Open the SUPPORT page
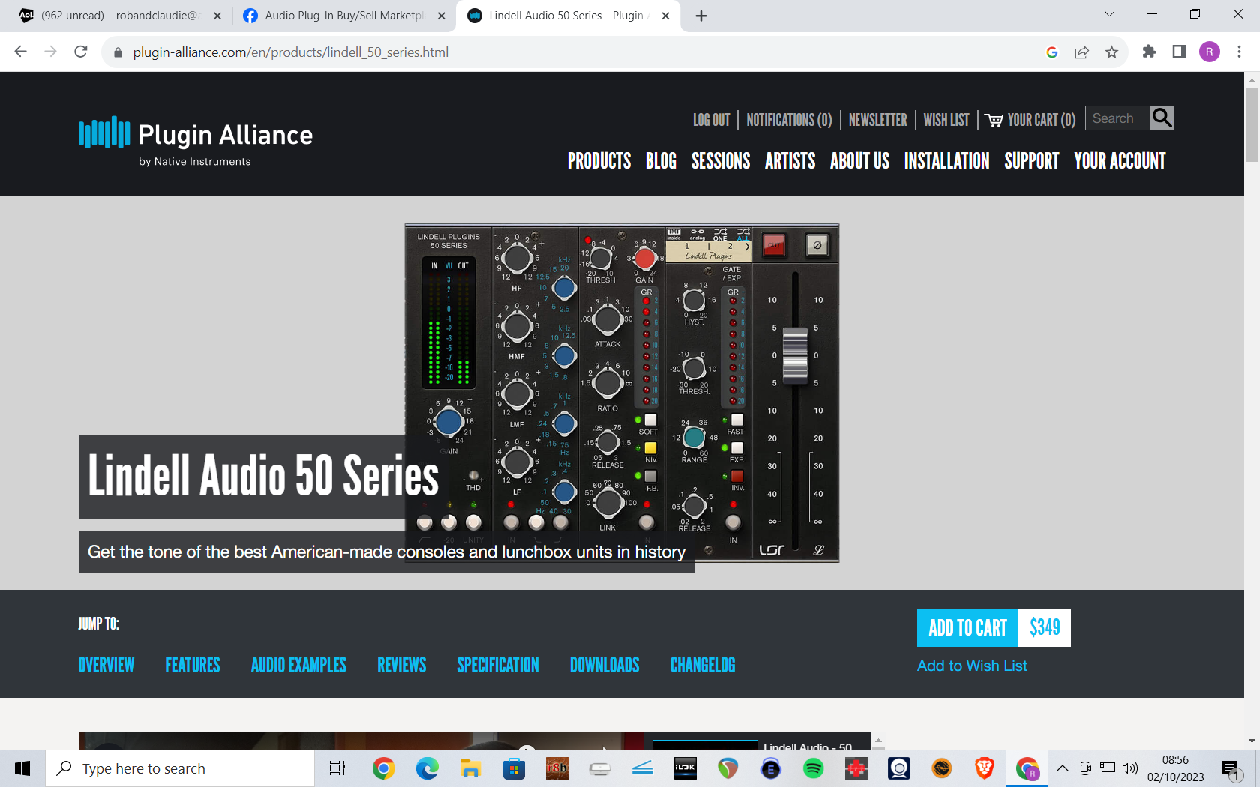 tap(1031, 160)
